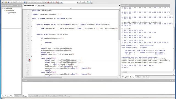Click the 'Load File : LOADED' line

pyautogui.click(x=144, y=52)
